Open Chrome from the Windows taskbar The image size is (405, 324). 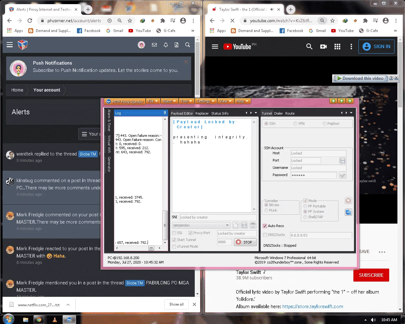[x=39, y=320]
